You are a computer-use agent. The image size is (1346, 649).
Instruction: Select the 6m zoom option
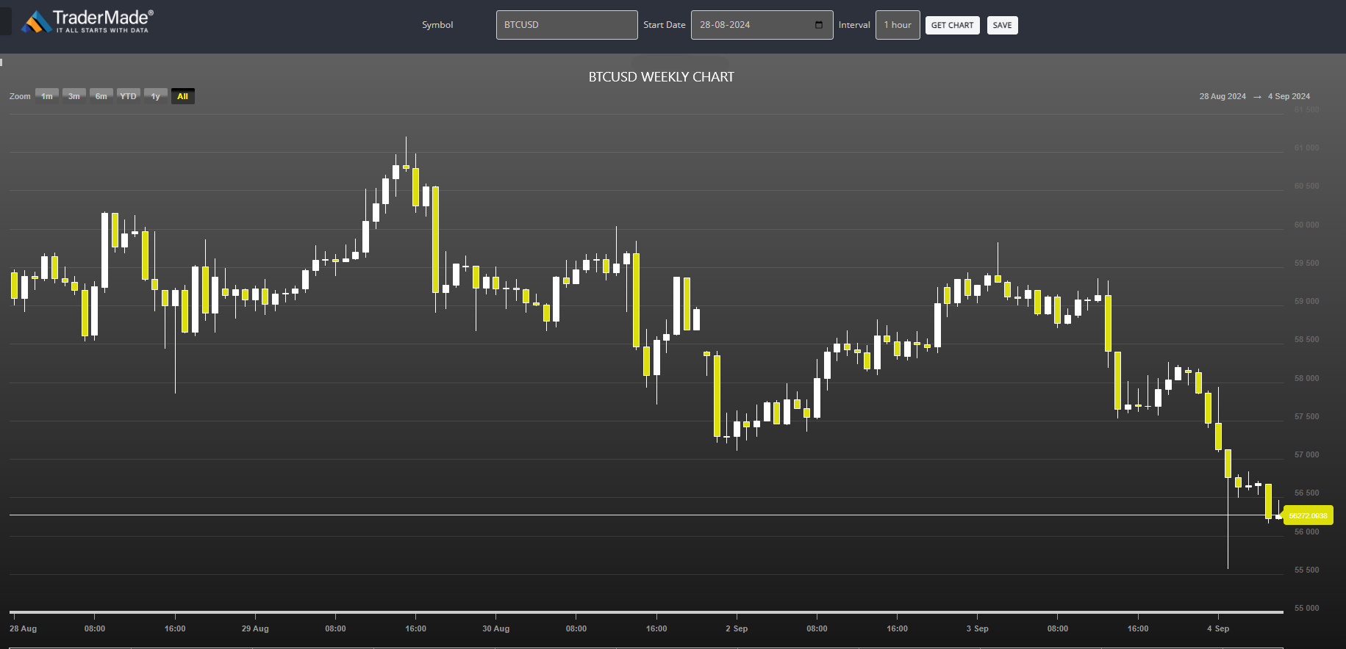[101, 96]
